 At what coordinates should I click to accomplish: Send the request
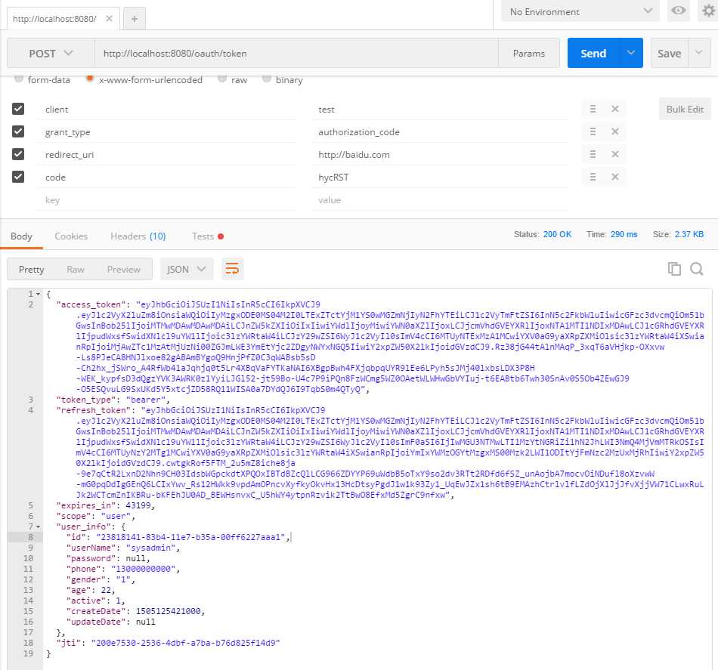coord(593,54)
